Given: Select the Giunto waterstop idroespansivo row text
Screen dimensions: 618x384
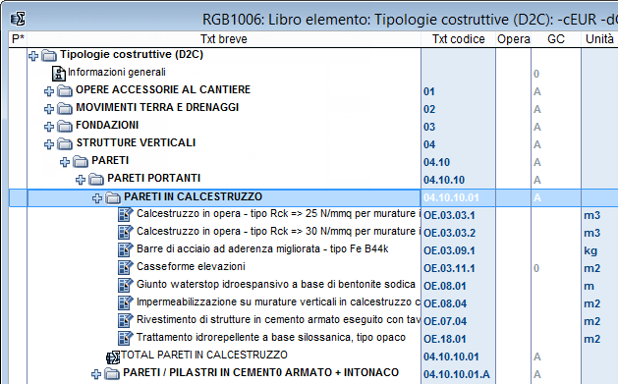Looking at the screenshot, I should tap(275, 285).
